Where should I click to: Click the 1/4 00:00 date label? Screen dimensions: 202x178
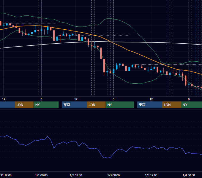[x=189, y=175]
